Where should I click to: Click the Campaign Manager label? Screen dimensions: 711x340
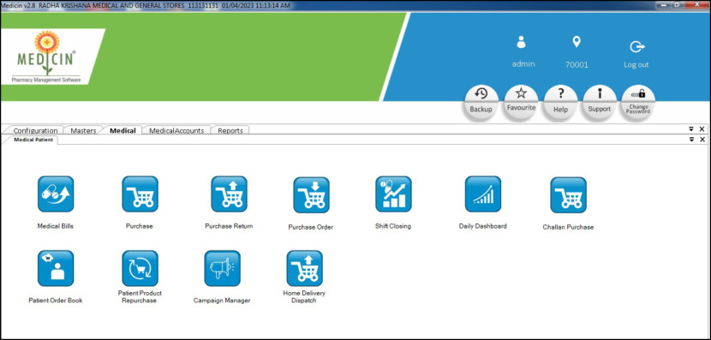tap(222, 300)
